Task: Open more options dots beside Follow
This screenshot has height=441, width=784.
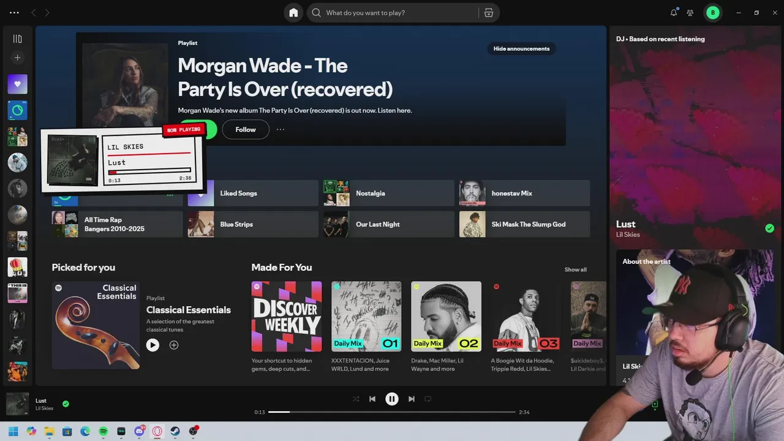Action: (281, 129)
